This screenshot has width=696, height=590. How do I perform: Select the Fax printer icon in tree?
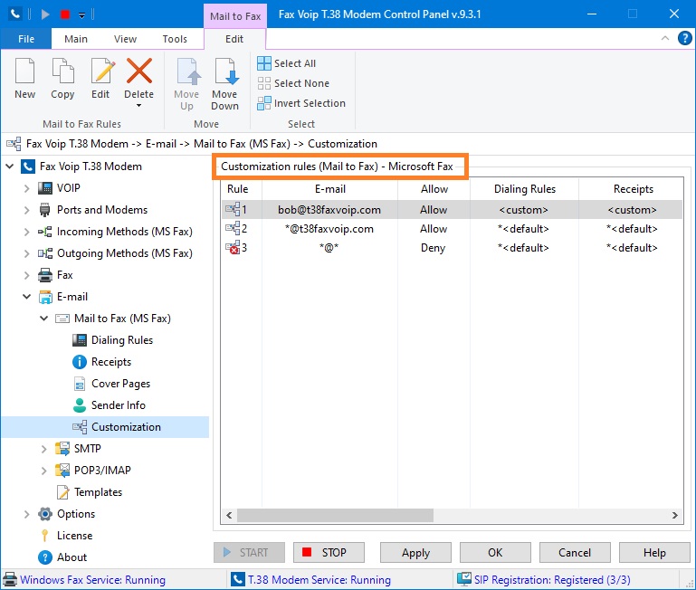point(45,275)
